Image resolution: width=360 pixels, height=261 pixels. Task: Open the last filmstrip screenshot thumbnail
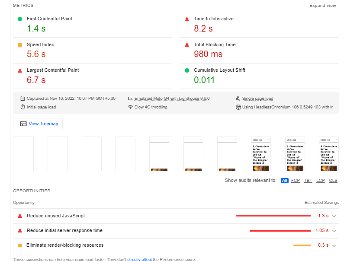tap(329, 154)
